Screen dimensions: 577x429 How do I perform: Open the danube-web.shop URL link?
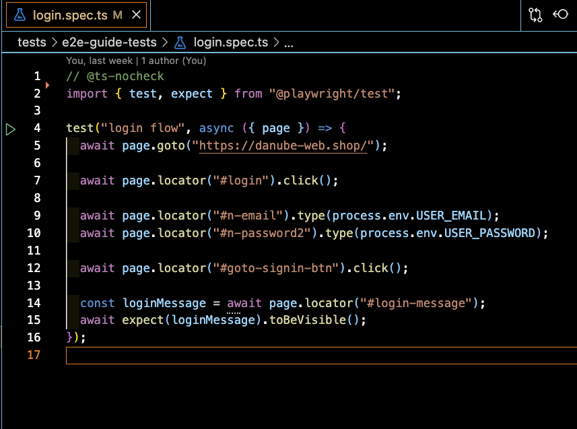tap(283, 145)
